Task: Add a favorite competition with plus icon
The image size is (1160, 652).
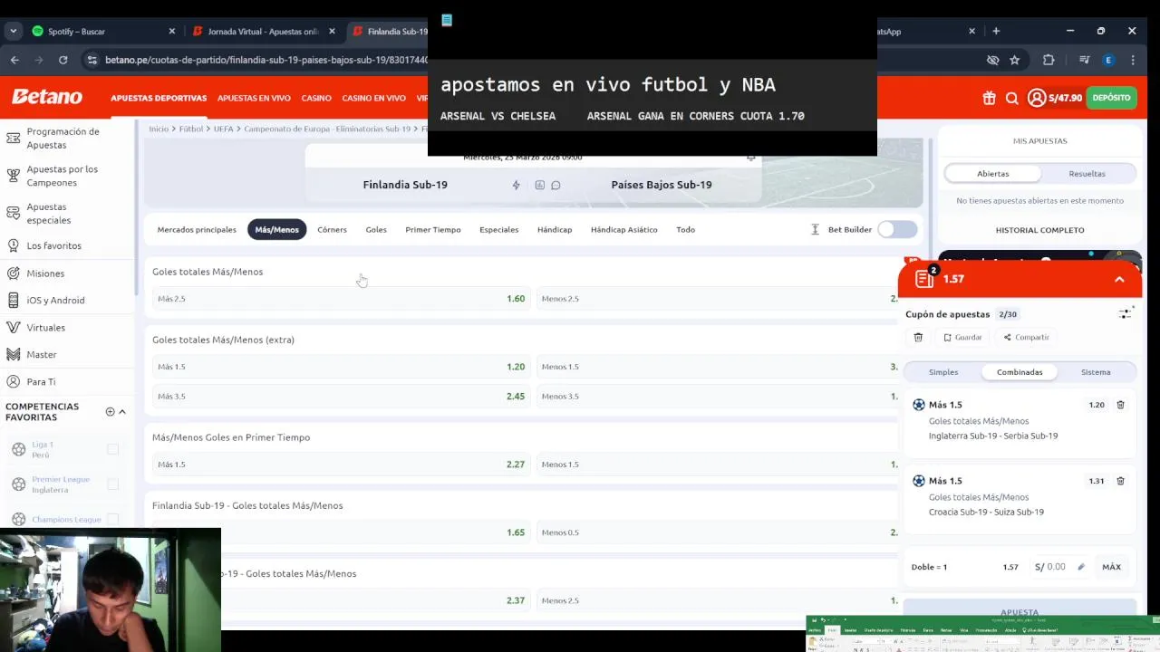Action: pyautogui.click(x=111, y=412)
